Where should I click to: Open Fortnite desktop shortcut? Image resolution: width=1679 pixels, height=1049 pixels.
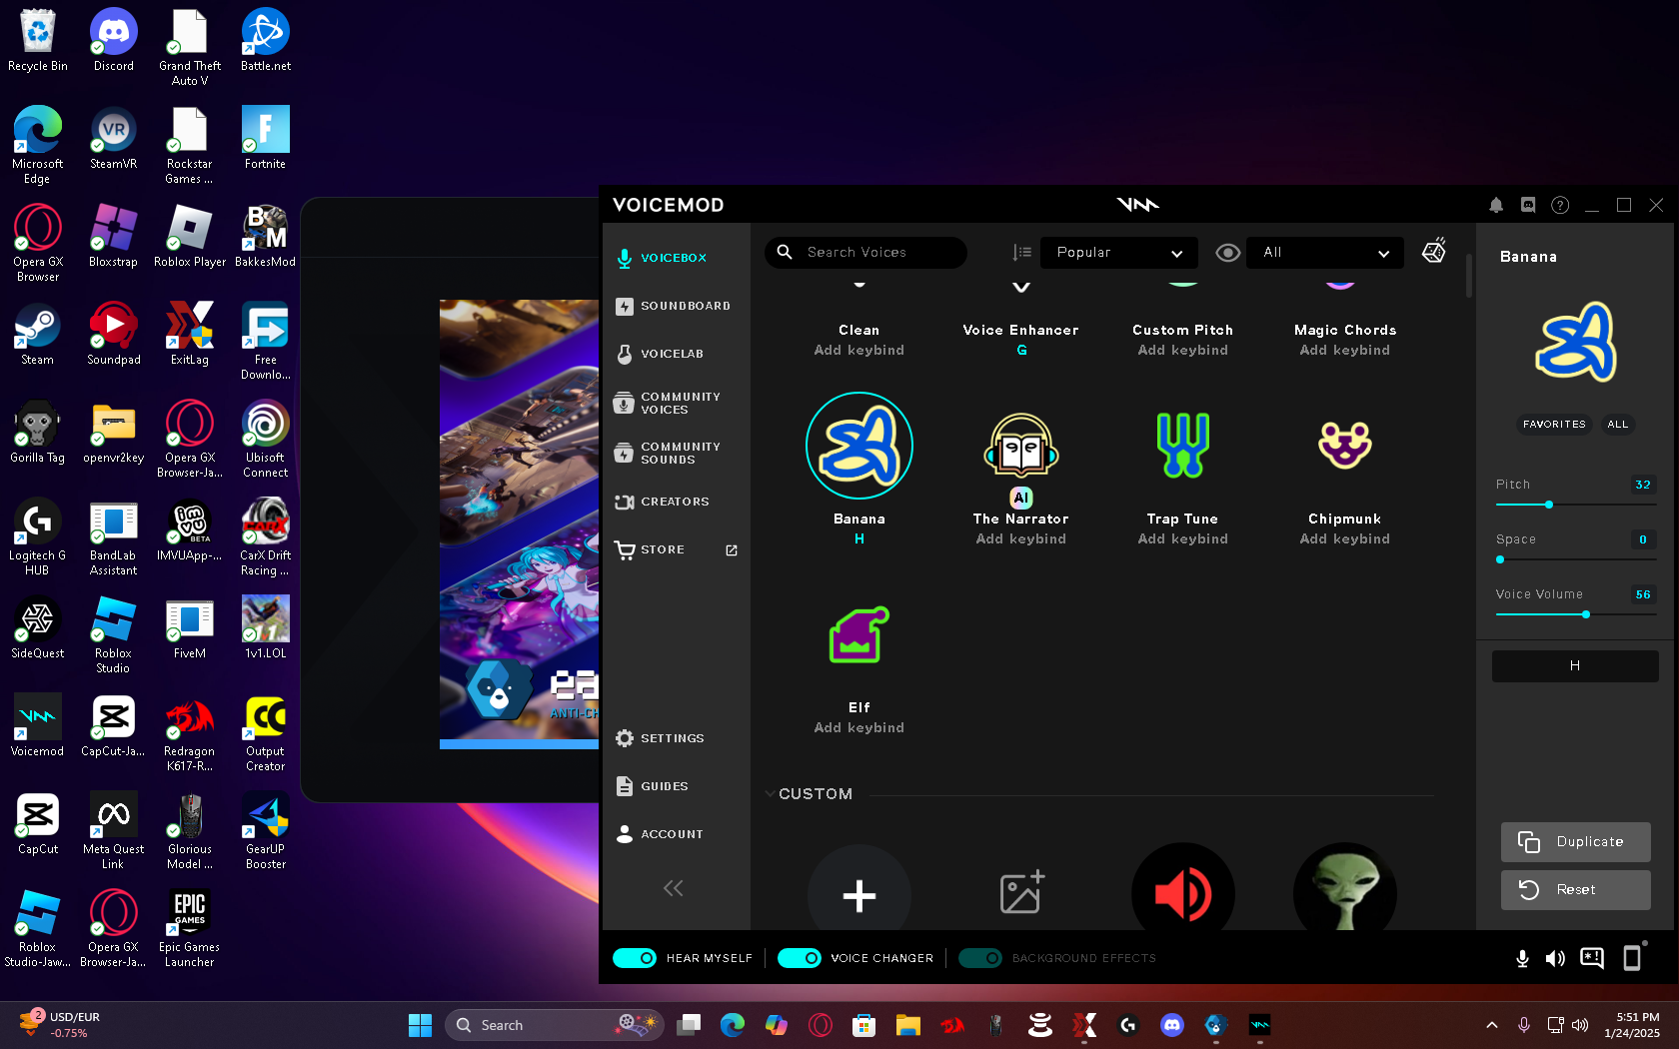point(265,138)
